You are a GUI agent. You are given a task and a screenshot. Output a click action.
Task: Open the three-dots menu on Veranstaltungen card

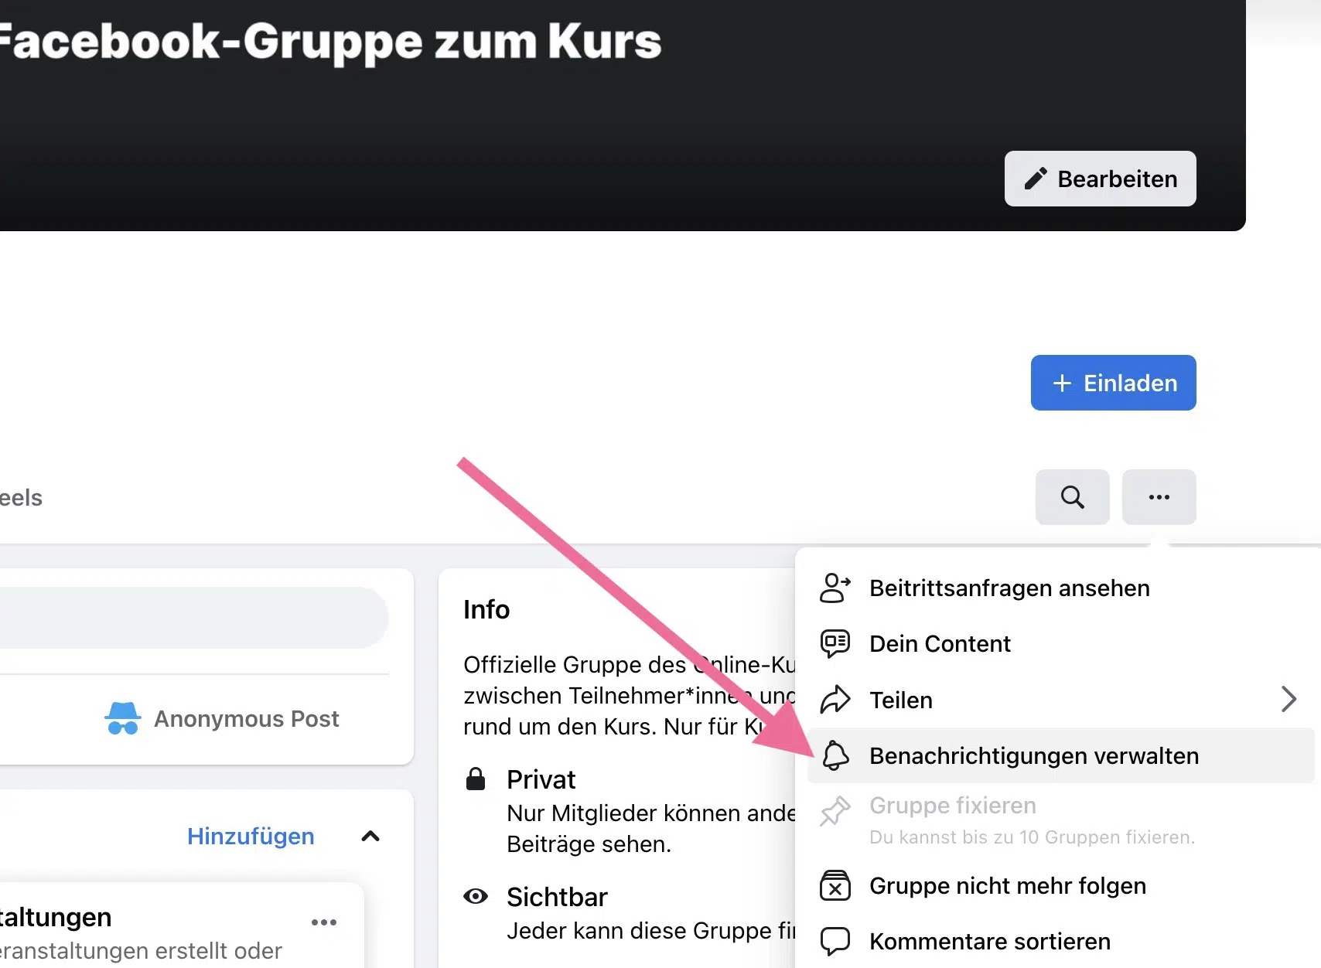[x=323, y=922]
